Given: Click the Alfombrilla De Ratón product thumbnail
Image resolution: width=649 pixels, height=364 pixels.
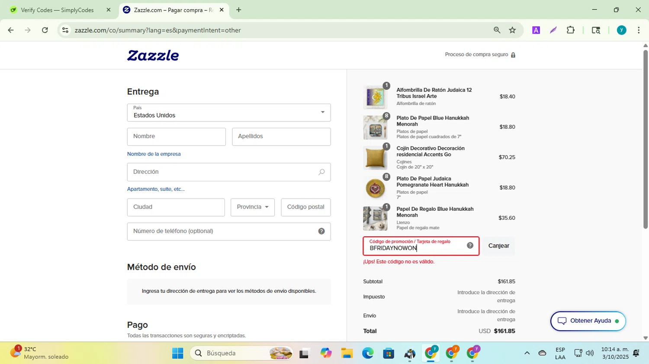Looking at the screenshot, I should 375,97.
